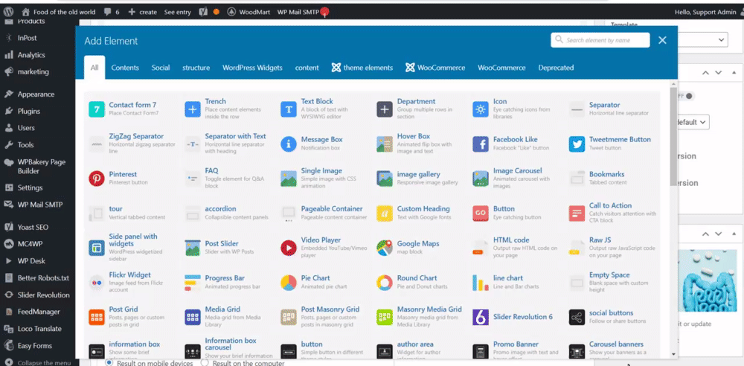Move the image panel down with chevron
The height and width of the screenshot is (366, 744).
719,234
